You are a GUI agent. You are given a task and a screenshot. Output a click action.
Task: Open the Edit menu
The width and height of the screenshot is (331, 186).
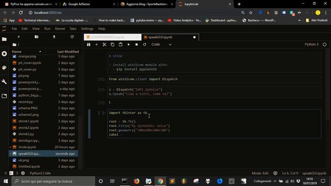24,29
